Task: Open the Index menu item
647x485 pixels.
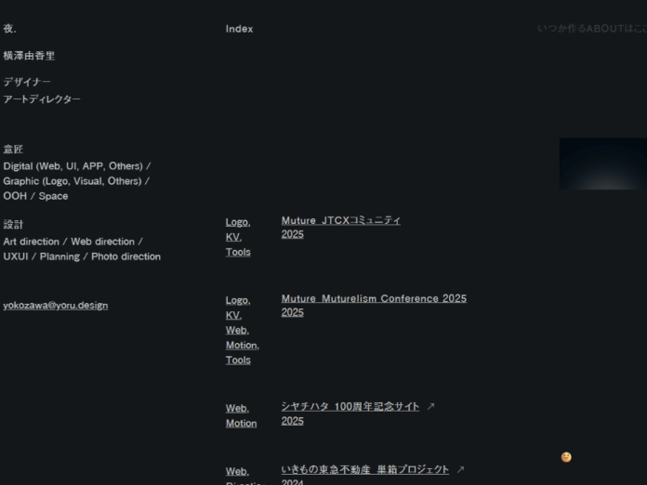Action: 239,29
